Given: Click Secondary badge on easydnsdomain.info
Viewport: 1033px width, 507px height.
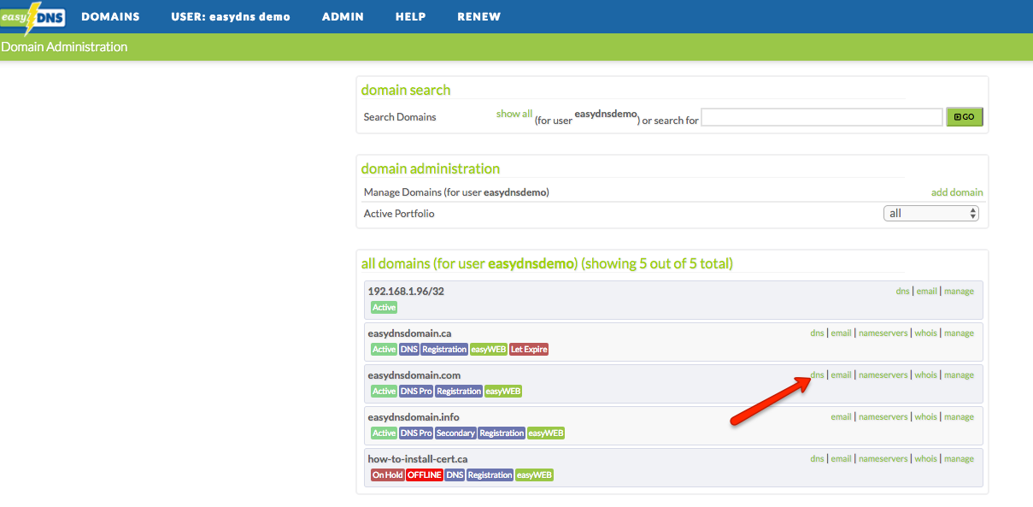Looking at the screenshot, I should (x=455, y=433).
